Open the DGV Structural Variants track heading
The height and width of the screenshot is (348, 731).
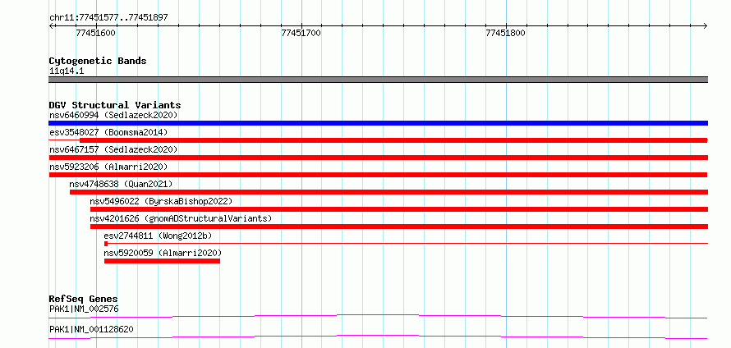tap(115, 105)
